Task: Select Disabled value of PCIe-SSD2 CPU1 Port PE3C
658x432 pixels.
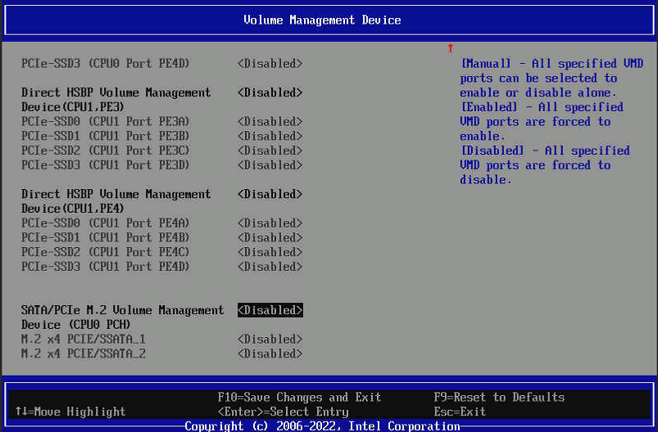Action: [x=270, y=151]
